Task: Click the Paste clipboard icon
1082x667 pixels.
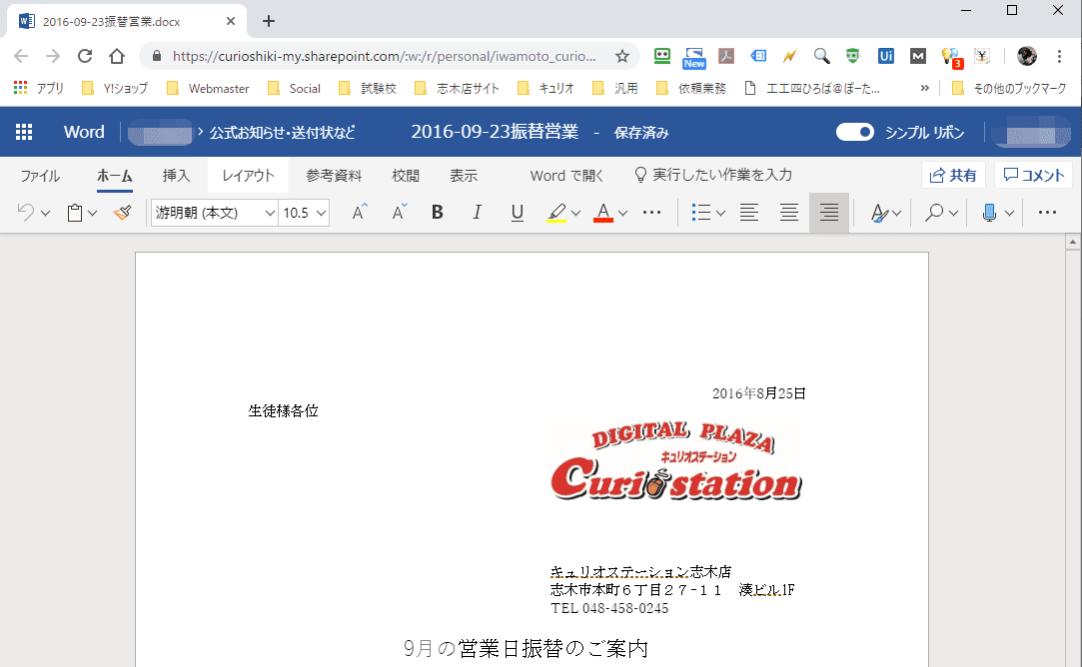Action: coord(75,213)
